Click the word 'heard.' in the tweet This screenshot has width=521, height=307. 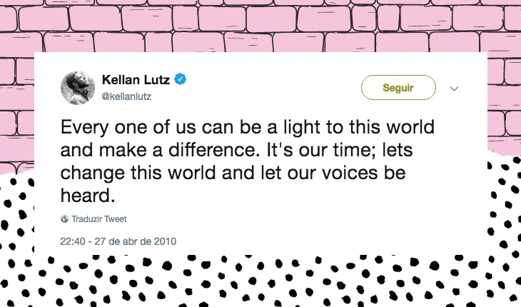88,196
